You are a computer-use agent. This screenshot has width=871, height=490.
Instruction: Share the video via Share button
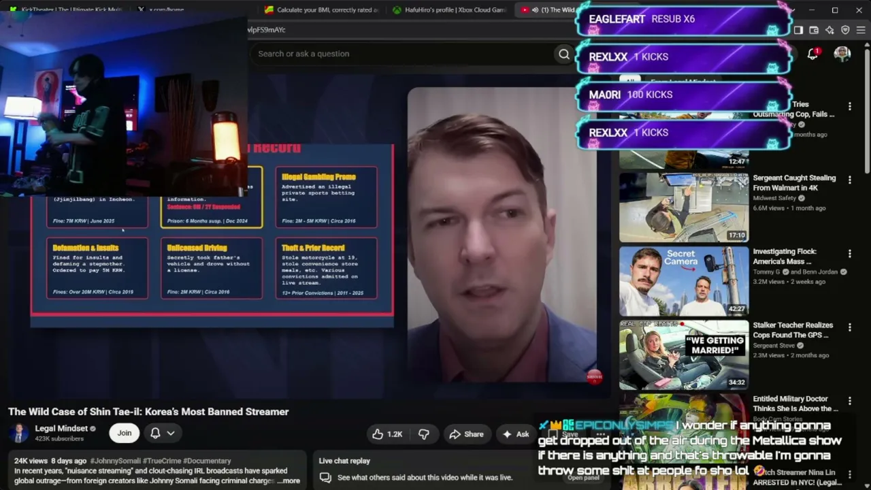[x=467, y=434]
